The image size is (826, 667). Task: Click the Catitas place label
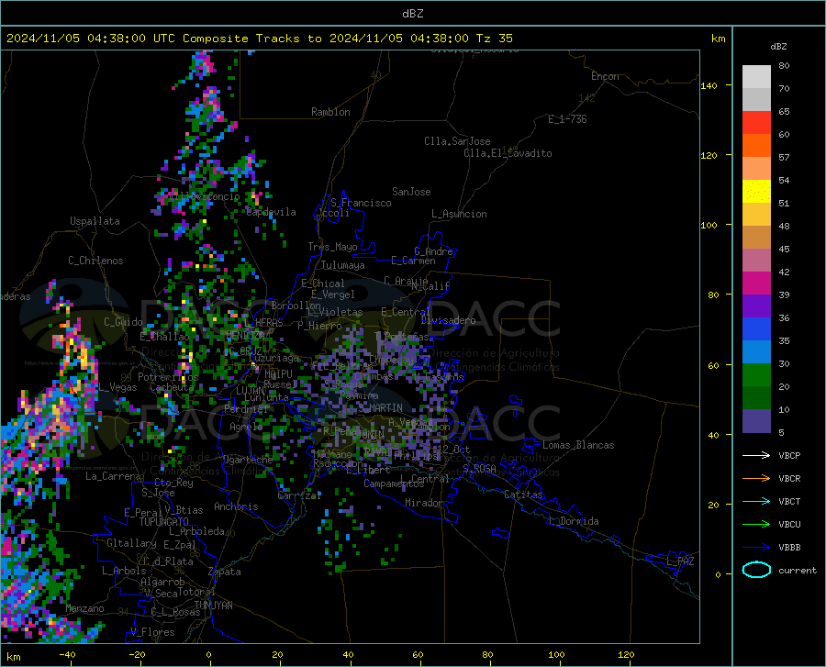(523, 495)
